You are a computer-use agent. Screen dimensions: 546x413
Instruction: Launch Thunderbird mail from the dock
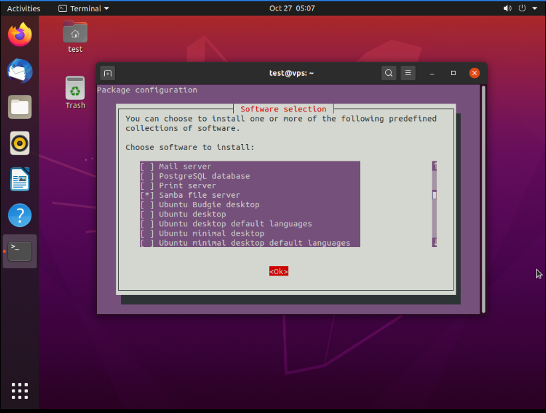[20, 71]
